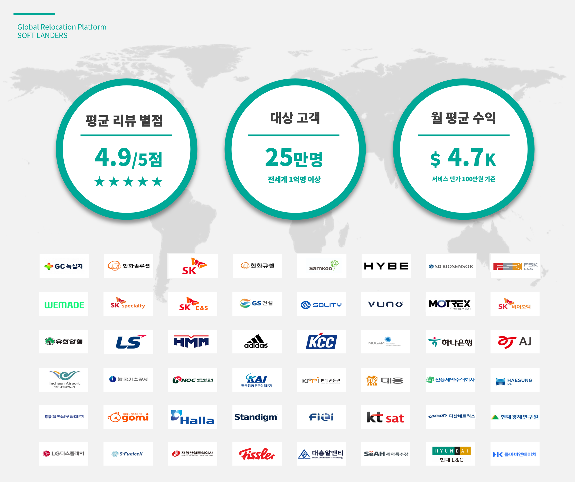Click the LG디스플레이 logo
The height and width of the screenshot is (482, 575).
click(x=64, y=454)
